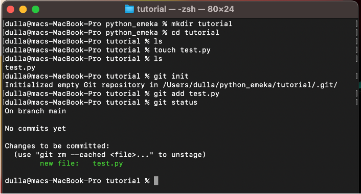
Task: Click the red close window button
Action: (11, 9)
